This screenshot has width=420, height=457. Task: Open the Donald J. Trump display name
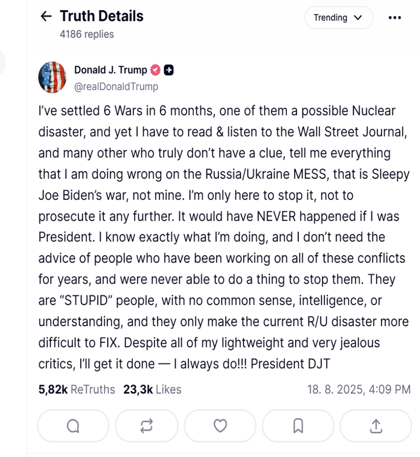point(110,70)
